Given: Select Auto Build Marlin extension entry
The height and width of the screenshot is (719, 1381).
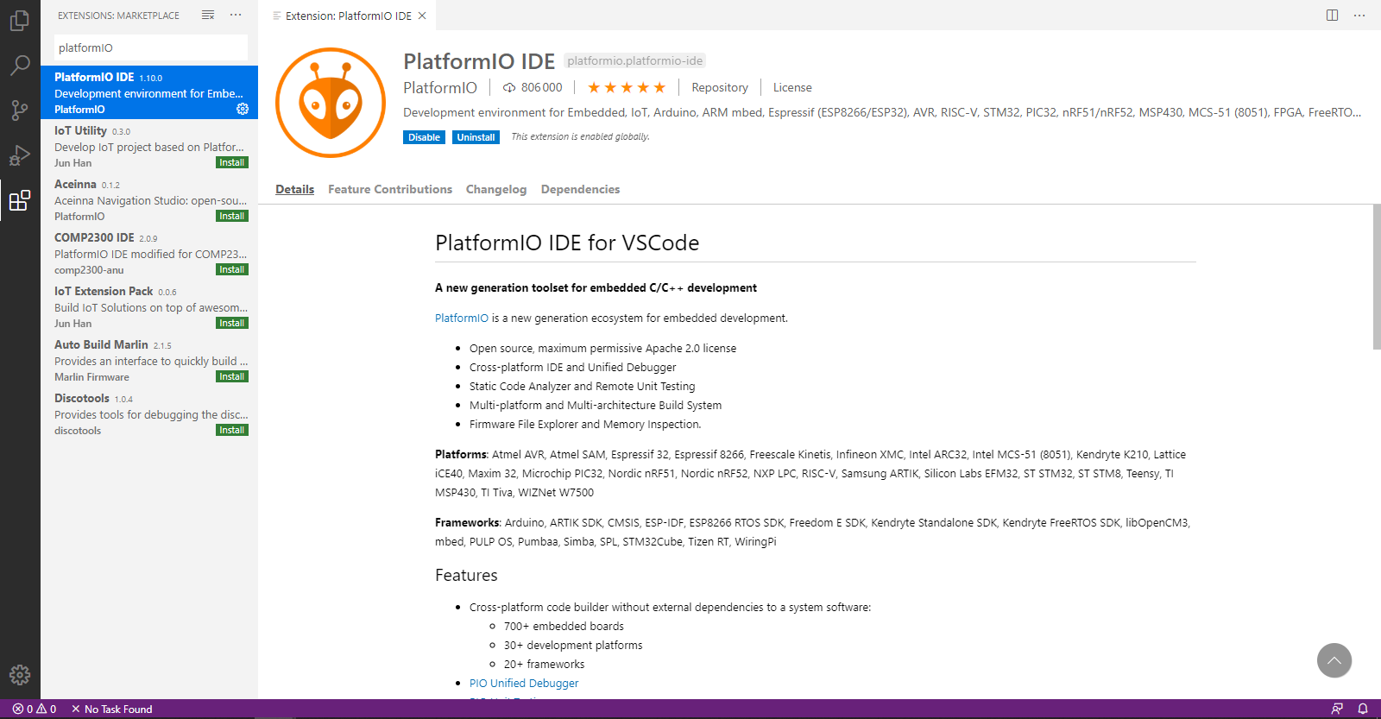Looking at the screenshot, I should 149,360.
